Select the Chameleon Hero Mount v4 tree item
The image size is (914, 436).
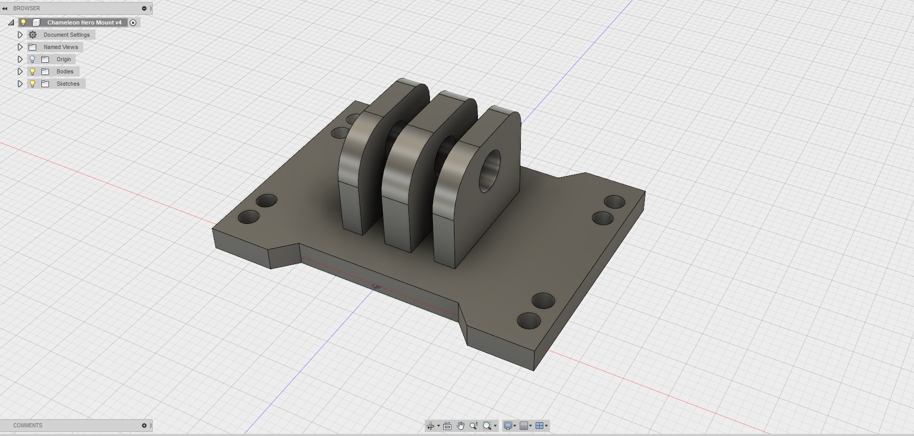(84, 22)
